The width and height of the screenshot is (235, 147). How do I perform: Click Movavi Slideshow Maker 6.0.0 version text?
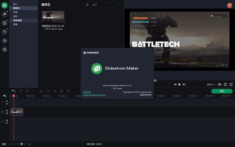117,86
